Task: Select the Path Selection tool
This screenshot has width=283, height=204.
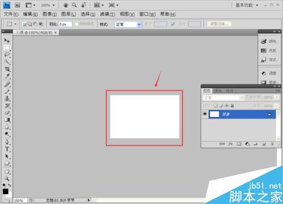Action: click(x=7, y=156)
